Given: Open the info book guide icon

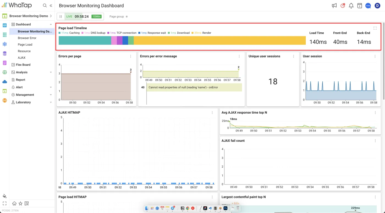Looking at the screenshot, I should pyautogui.click(x=359, y=5).
